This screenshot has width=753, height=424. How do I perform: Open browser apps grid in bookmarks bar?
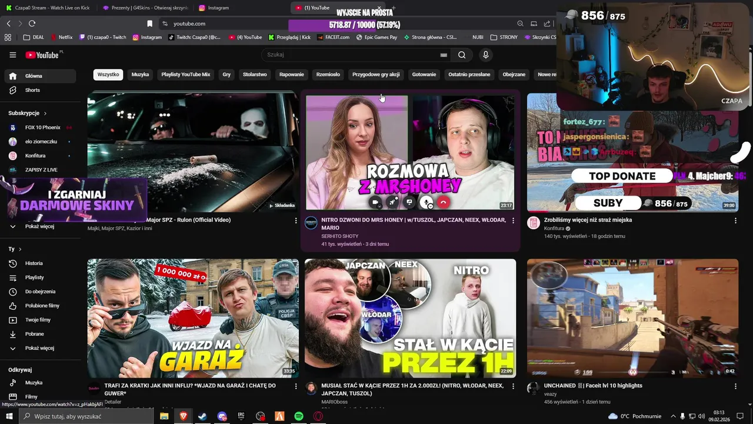pyautogui.click(x=8, y=37)
